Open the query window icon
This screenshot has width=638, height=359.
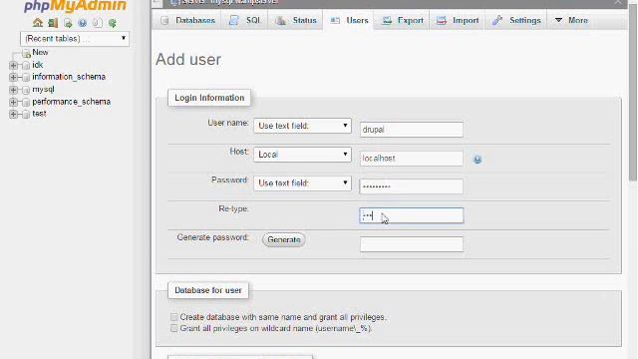pyautogui.click(x=68, y=23)
